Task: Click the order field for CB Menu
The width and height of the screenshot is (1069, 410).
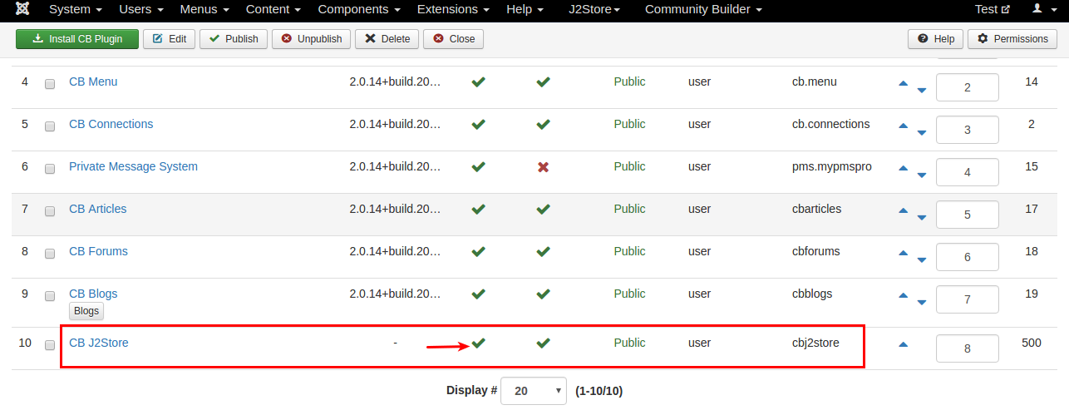Action: 968,87
